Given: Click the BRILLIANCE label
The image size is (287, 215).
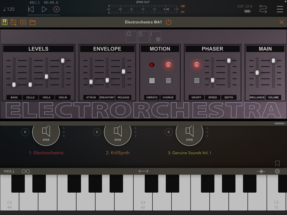Looking at the screenshot, I should [257, 97].
